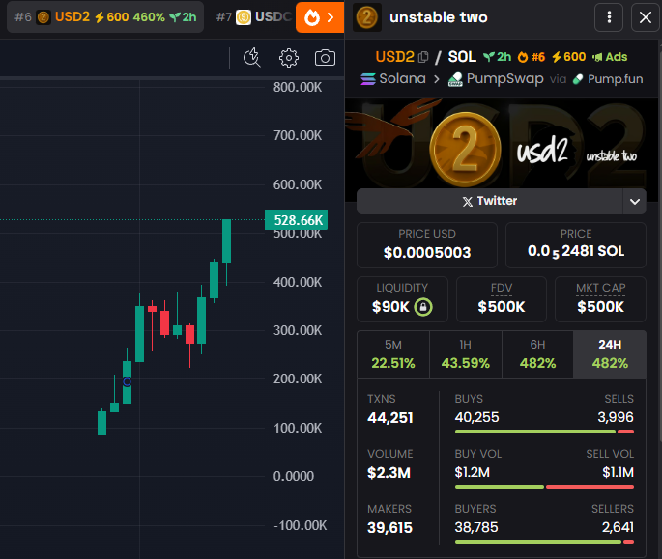Click the USD2 banner image

[x=502, y=143]
